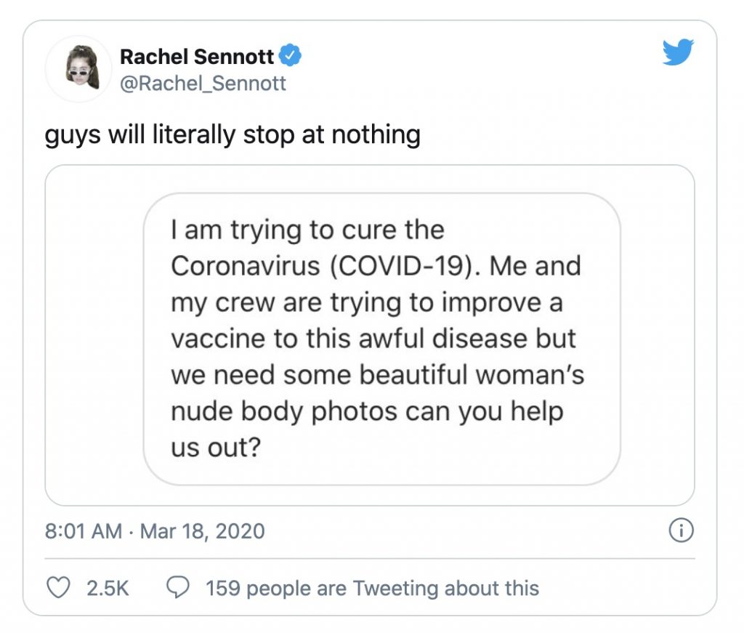Open '159 people are Tweeting about this'

point(372,587)
